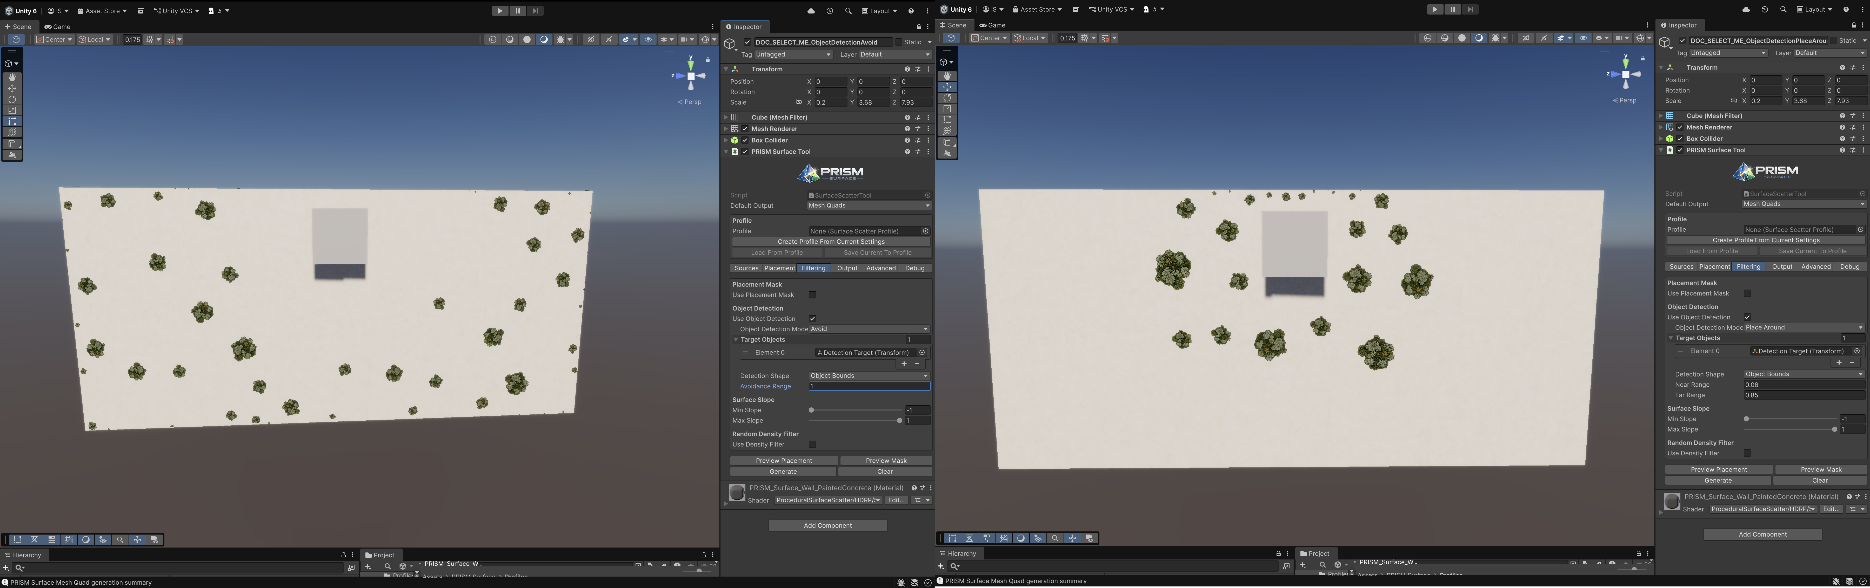Expand Mesh Renderer component in left Inspector

coord(726,129)
